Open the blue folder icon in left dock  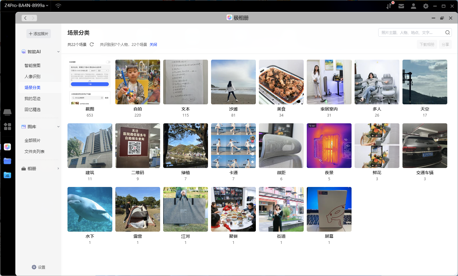(7, 161)
